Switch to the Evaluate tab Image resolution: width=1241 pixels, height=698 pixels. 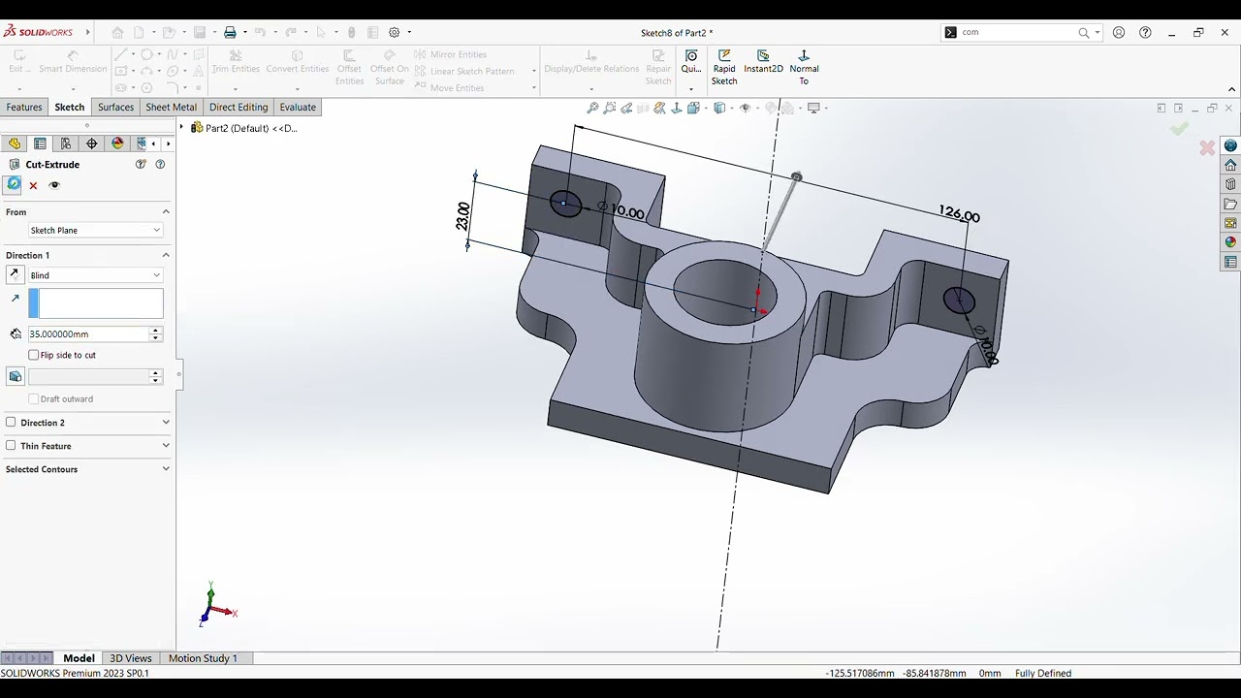[298, 107]
